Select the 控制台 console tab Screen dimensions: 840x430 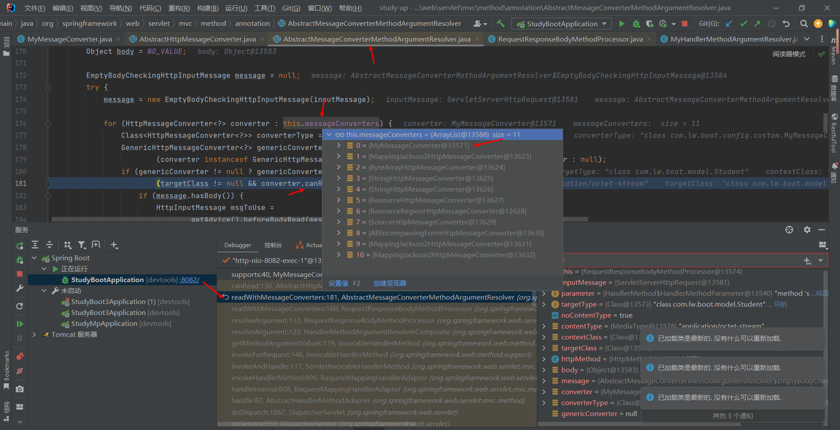[273, 245]
